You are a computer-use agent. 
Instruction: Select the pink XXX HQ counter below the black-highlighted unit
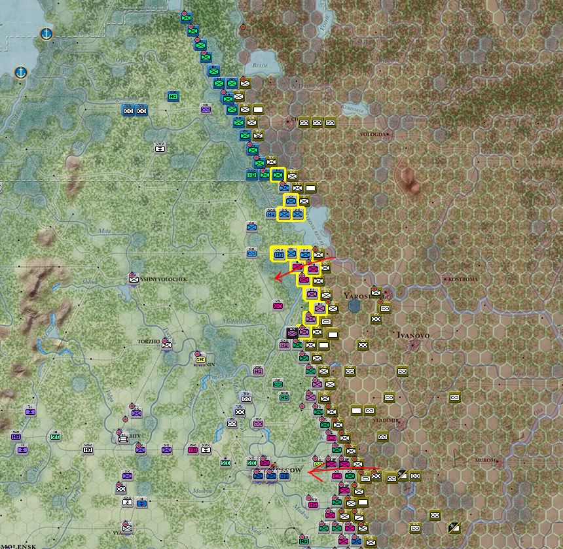click(284, 345)
